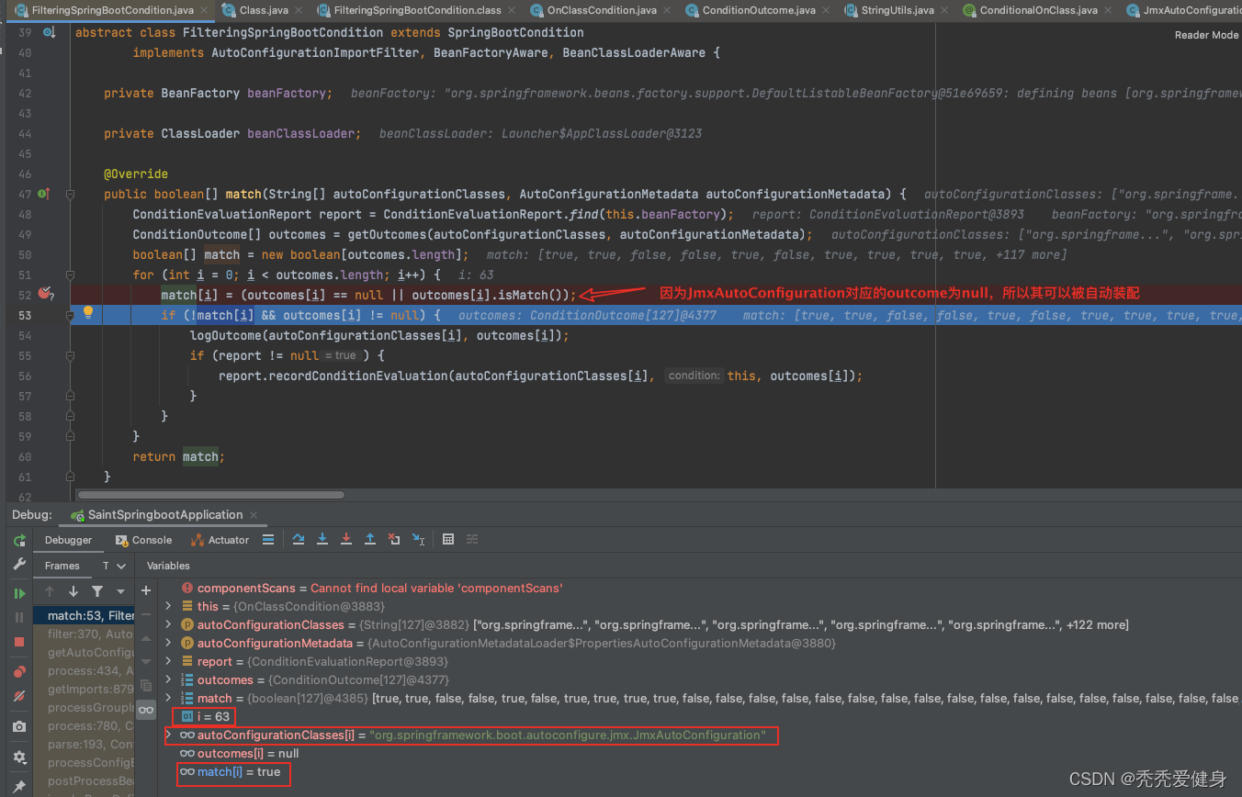The height and width of the screenshot is (797, 1242).
Task: Click the Step Into debugger icon
Action: tap(322, 540)
